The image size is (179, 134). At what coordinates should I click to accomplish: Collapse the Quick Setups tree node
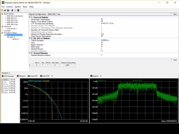point(2,14)
